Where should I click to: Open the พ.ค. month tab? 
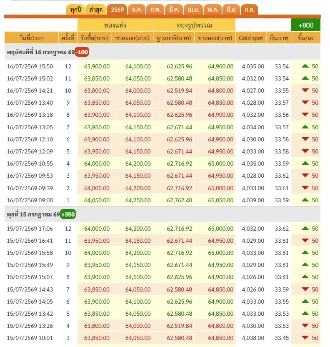(x=212, y=10)
